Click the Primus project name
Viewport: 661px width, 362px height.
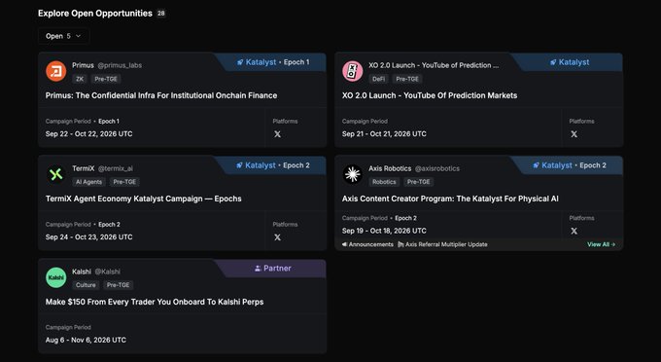tap(83, 65)
